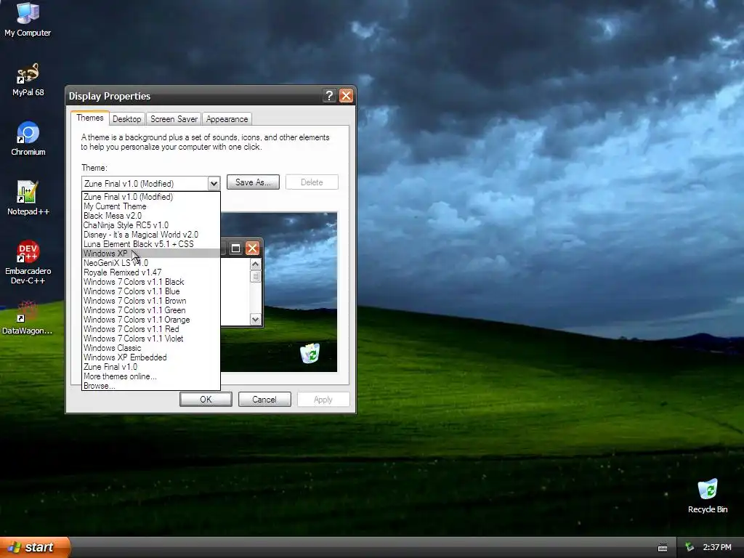
Task: Click the Save As... button
Action: [x=253, y=182]
